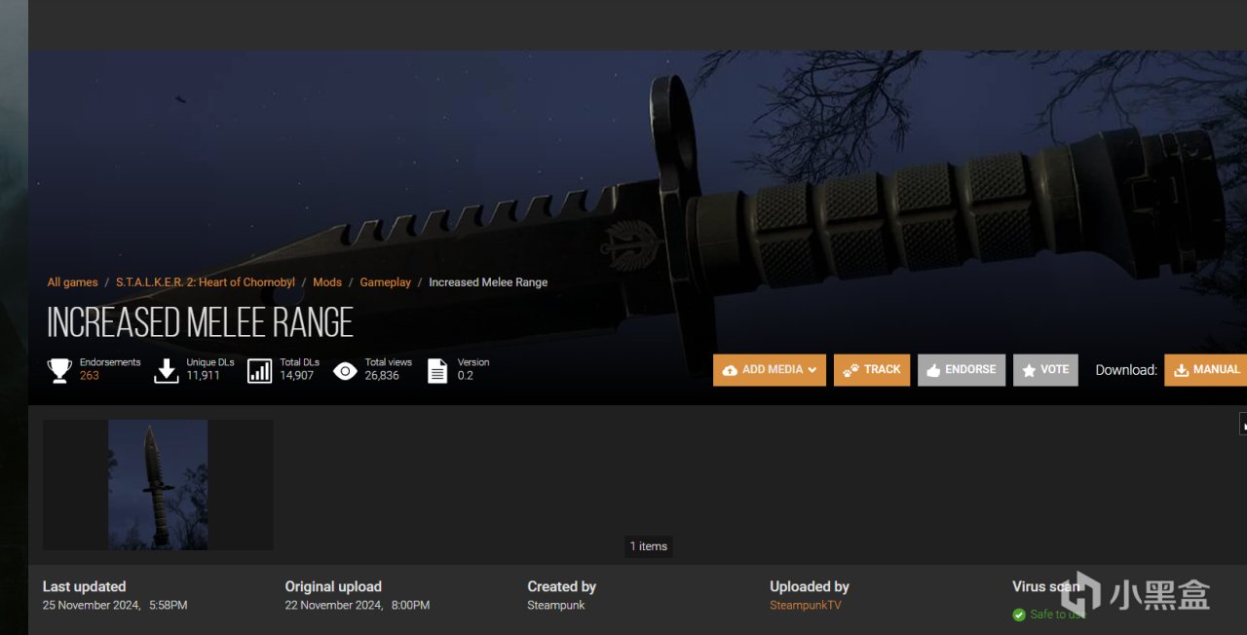
Task: Open the Gameplay category breadcrumb
Action: [x=386, y=282]
